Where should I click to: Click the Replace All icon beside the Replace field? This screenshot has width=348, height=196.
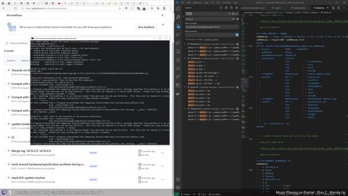[238, 19]
